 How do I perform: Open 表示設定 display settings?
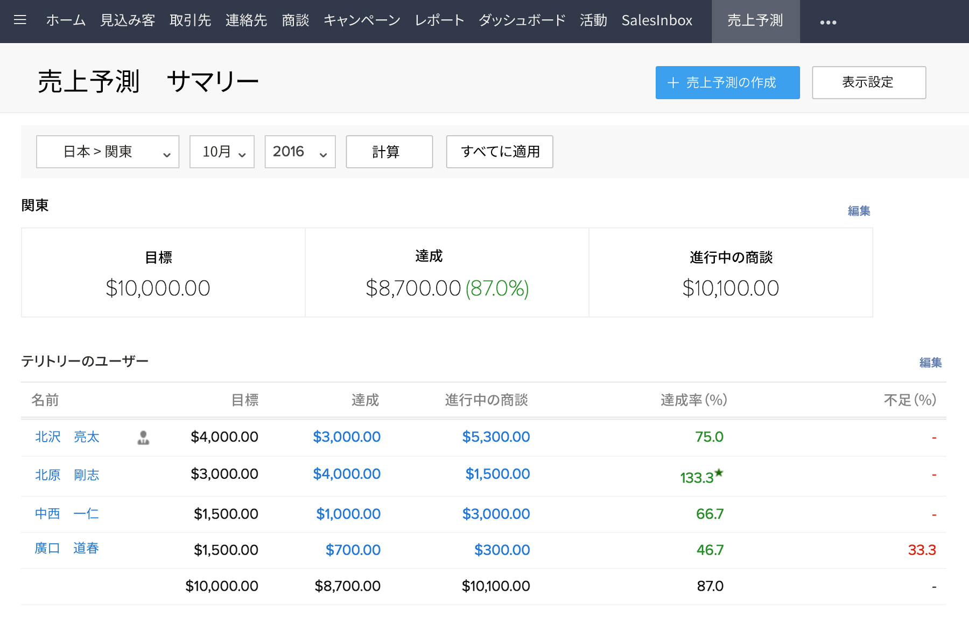pos(868,82)
